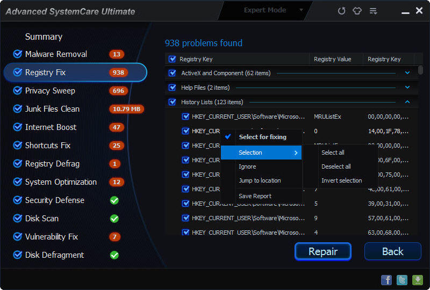
Task: Click the Twitter share icon
Action: (402, 280)
